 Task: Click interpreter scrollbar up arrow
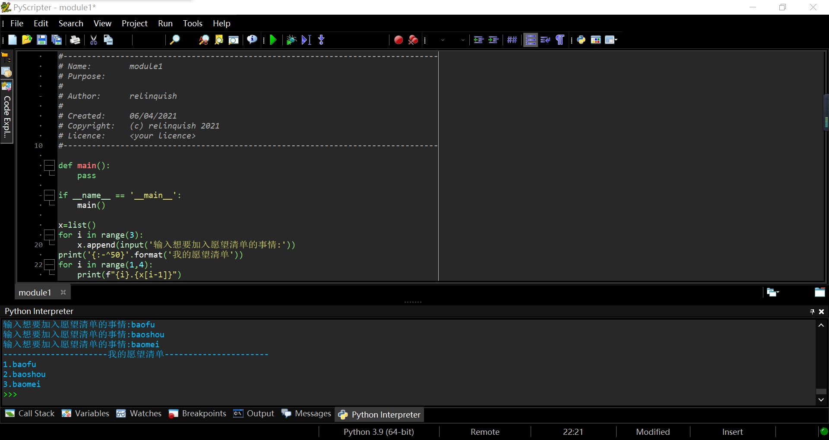click(821, 325)
